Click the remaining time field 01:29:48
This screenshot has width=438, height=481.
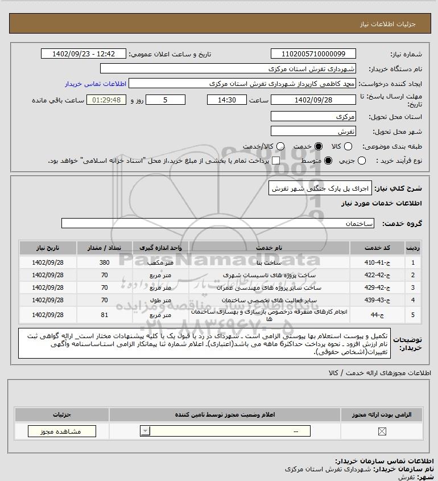tap(106, 100)
